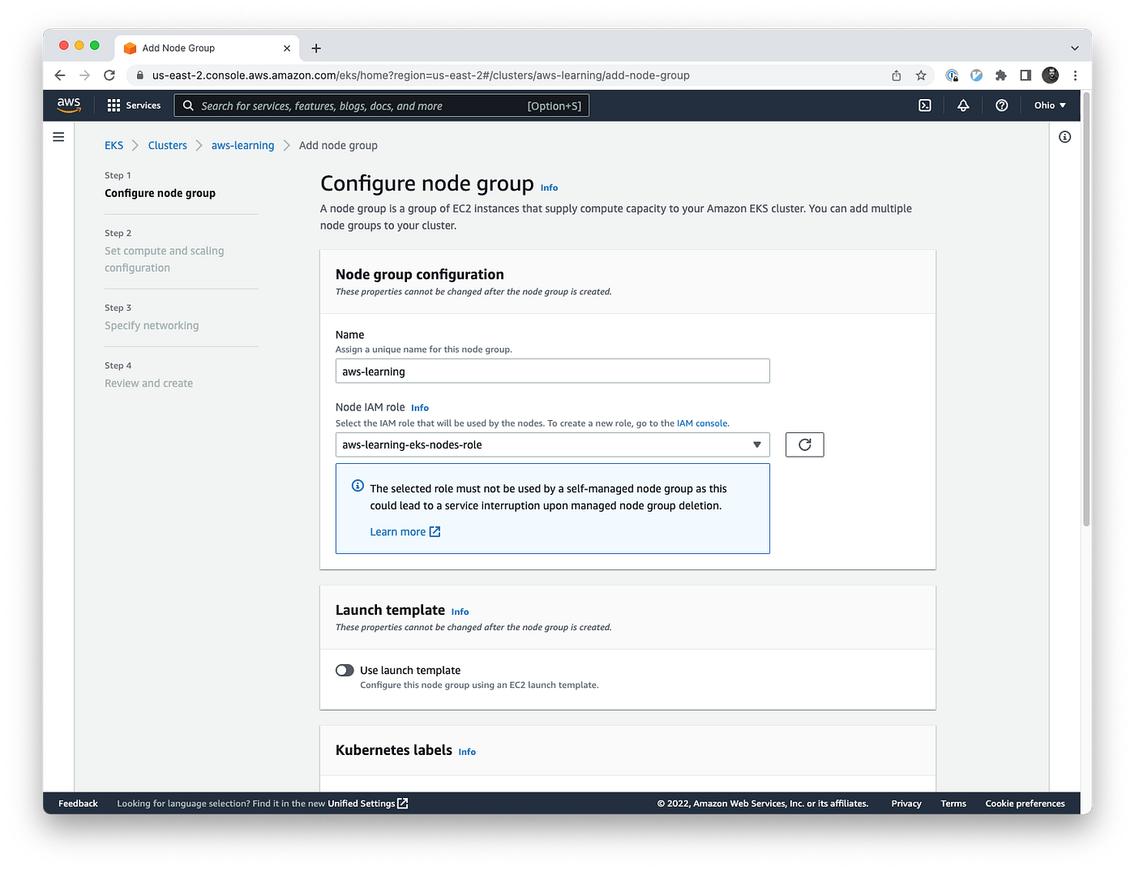Click Privacy in the footer
The width and height of the screenshot is (1135, 871).
[x=906, y=804]
